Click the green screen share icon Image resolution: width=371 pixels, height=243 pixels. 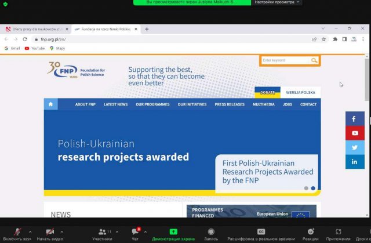click(x=173, y=231)
